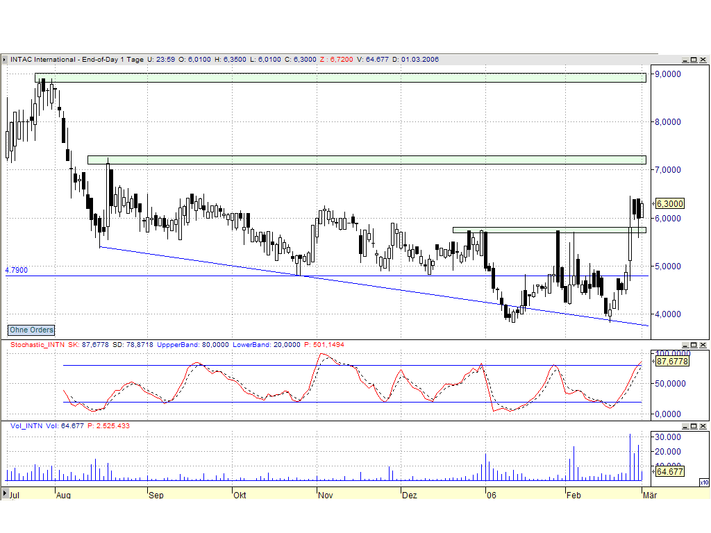Maximize the INTAC price chart panel
The image size is (711, 533).
pos(694,60)
